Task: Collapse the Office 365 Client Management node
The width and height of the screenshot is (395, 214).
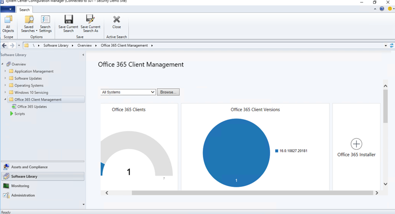Action: point(5,100)
